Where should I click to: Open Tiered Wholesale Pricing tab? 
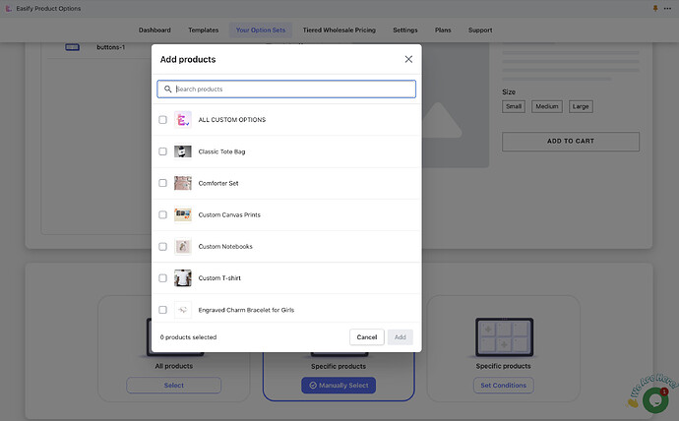click(339, 30)
